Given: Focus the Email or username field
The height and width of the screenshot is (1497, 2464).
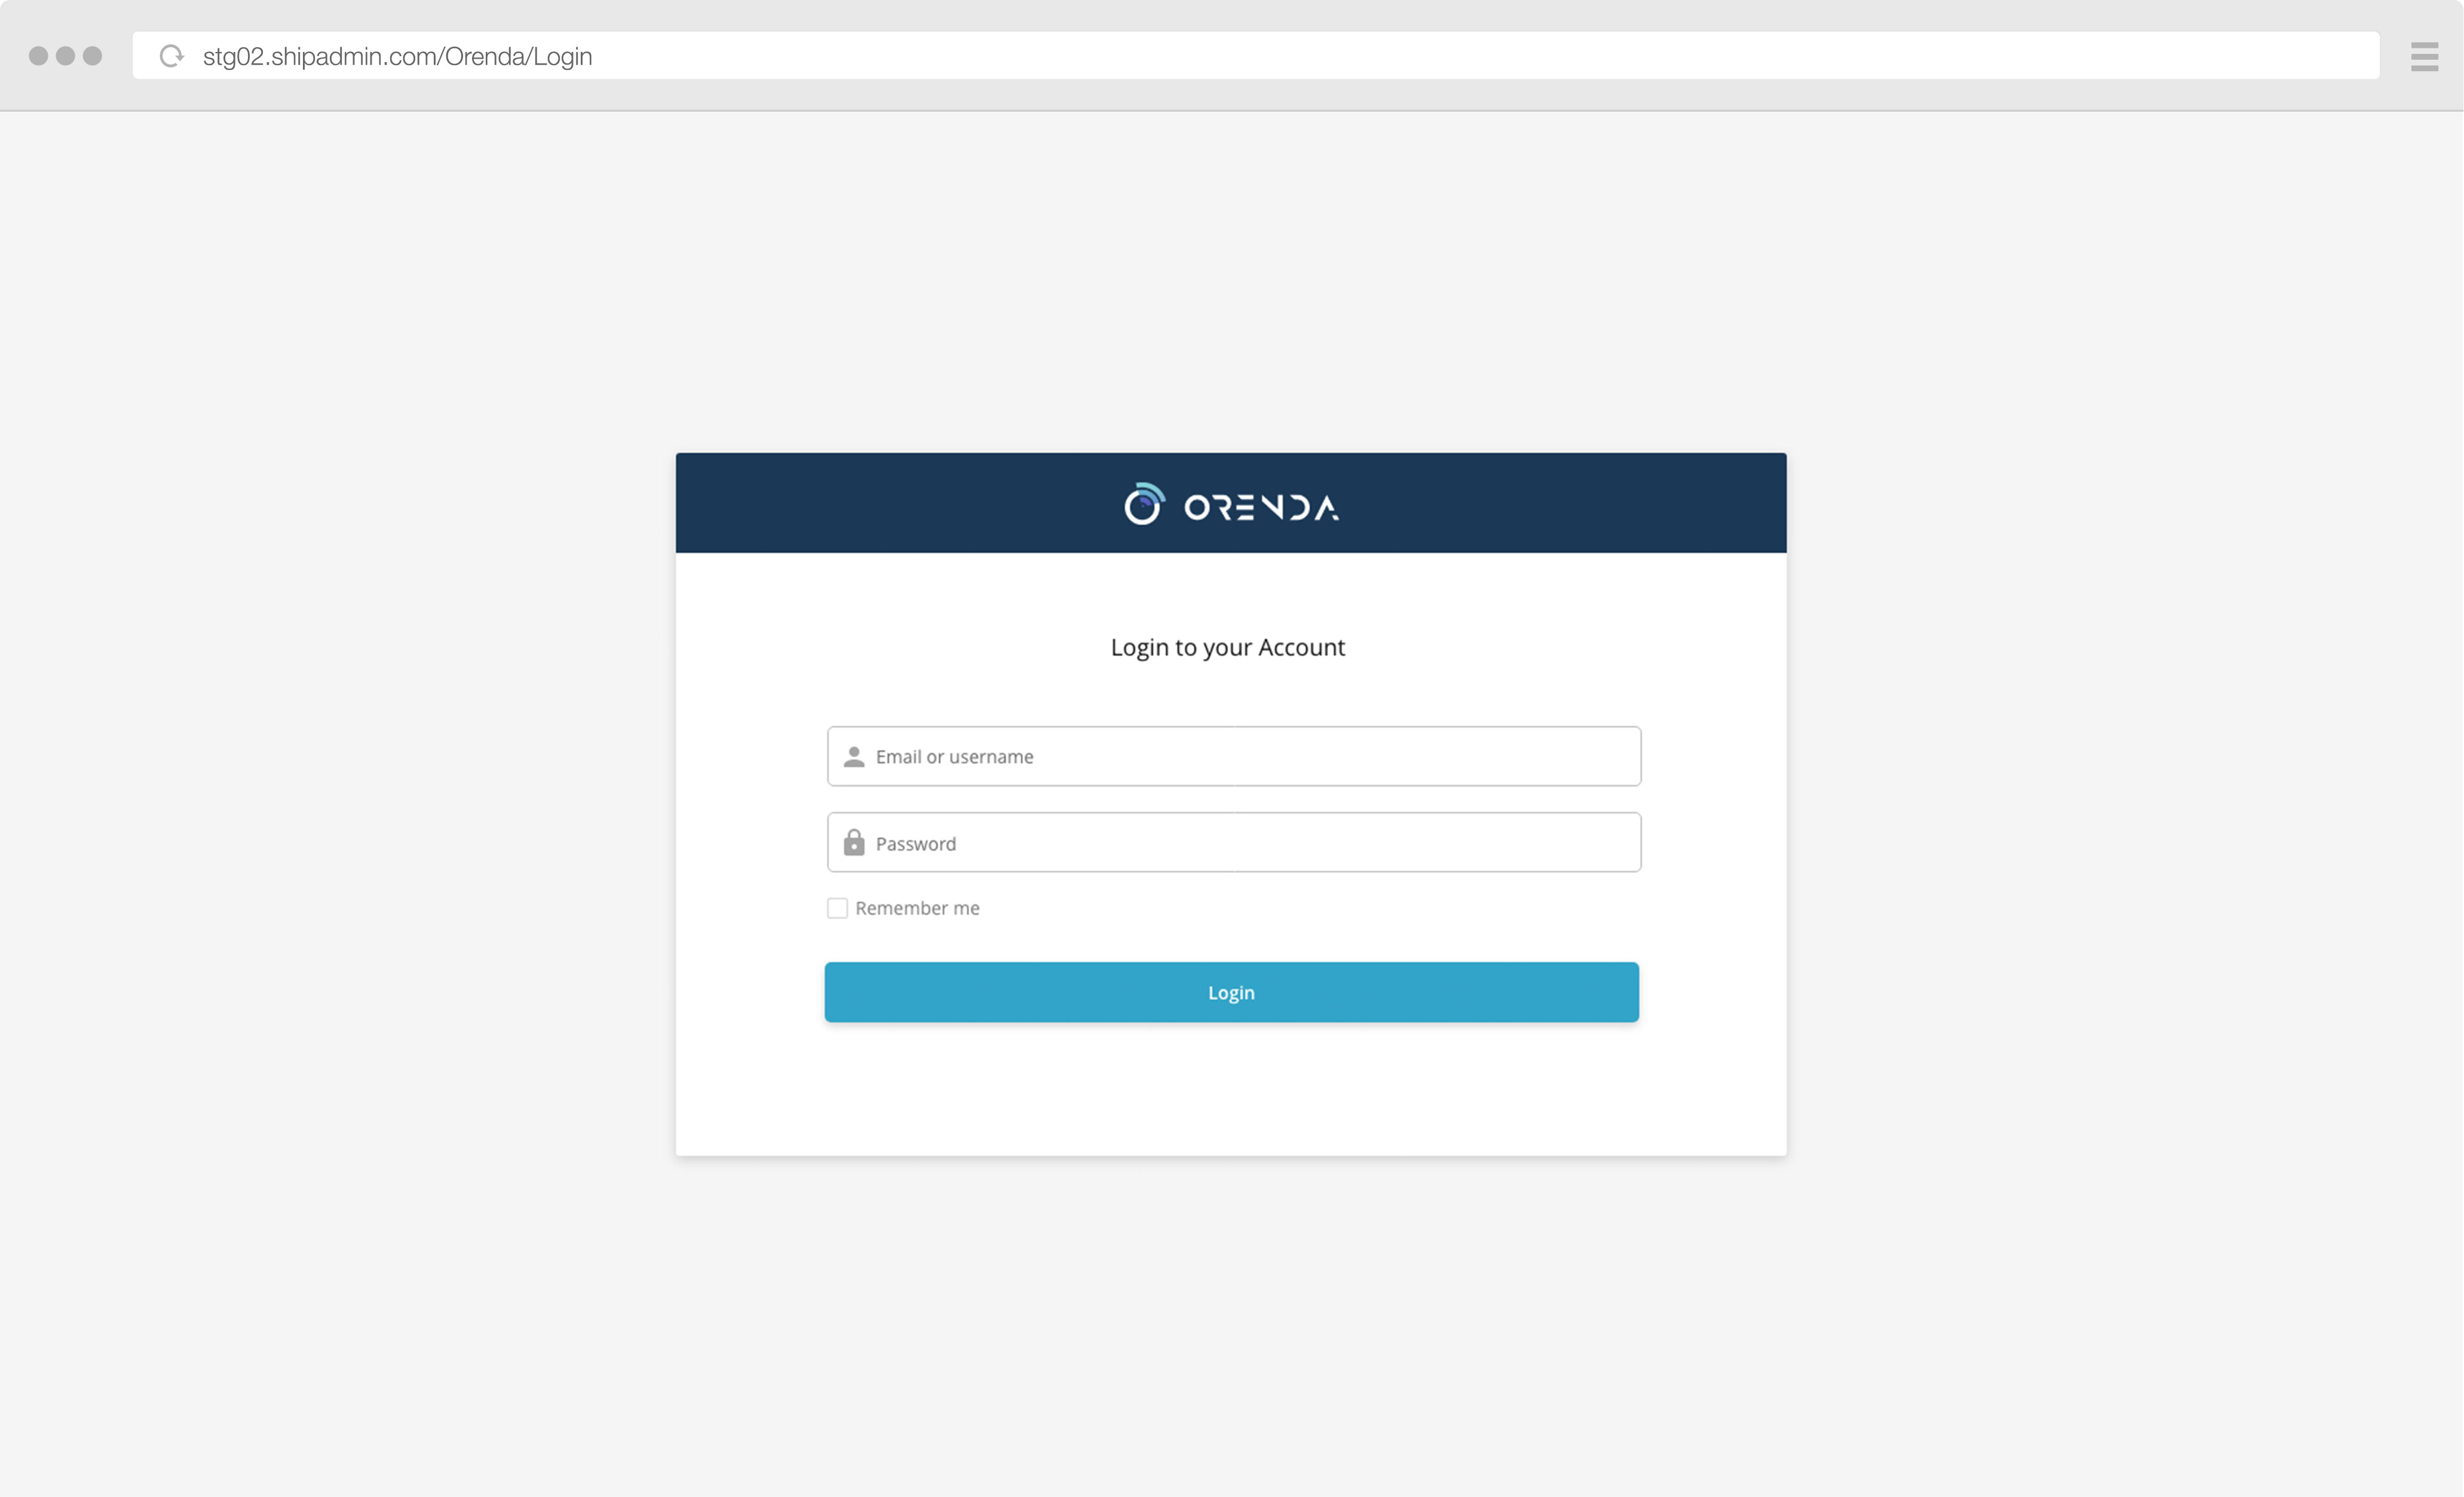Looking at the screenshot, I should click(1234, 756).
